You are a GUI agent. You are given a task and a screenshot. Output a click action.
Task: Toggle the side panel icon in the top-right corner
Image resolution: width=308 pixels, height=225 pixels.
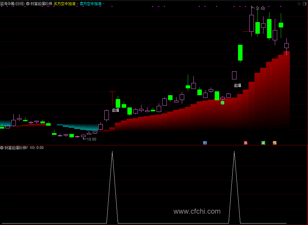tap(305, 4)
